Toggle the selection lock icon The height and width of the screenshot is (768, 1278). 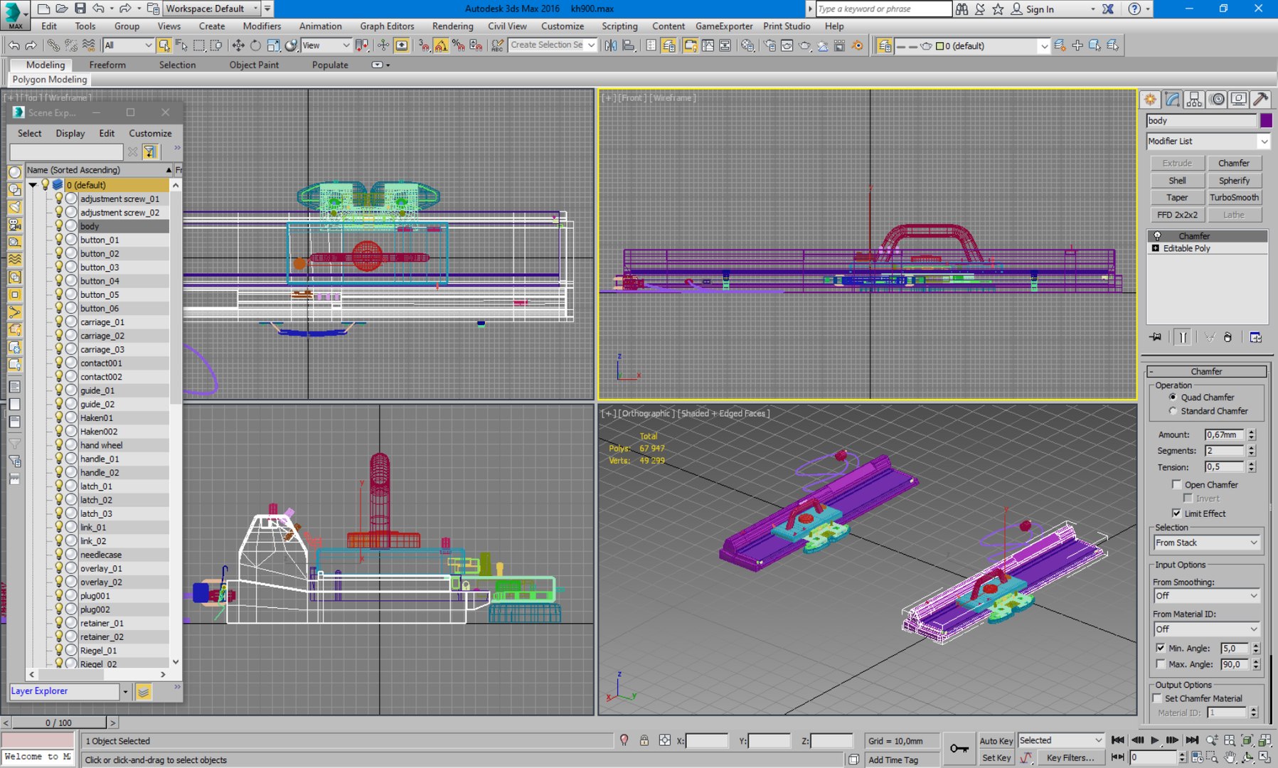pyautogui.click(x=644, y=740)
